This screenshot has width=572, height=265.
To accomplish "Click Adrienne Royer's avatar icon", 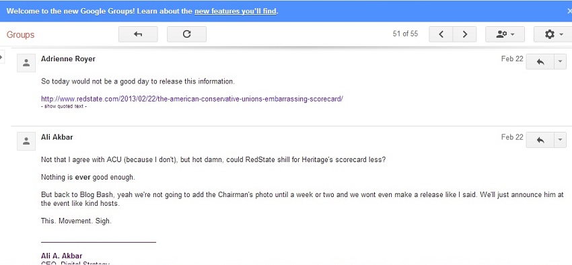I will (26, 63).
